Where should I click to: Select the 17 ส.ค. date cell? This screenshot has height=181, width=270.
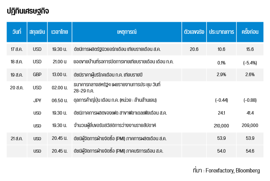click(x=17, y=49)
